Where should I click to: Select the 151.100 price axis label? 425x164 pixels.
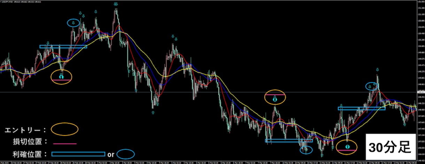click(x=421, y=14)
